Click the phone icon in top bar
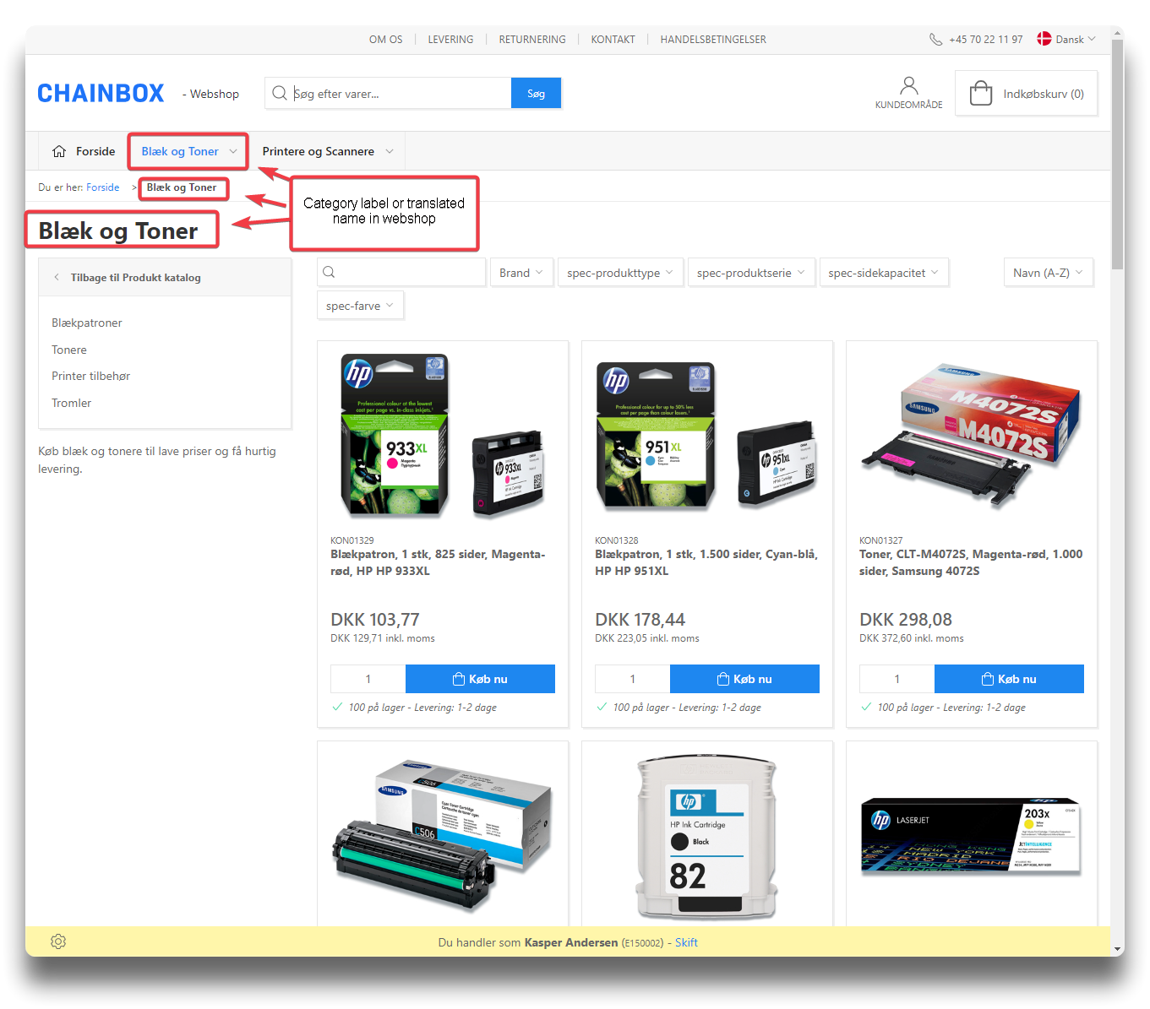The height and width of the screenshot is (1009, 1150). [x=935, y=40]
